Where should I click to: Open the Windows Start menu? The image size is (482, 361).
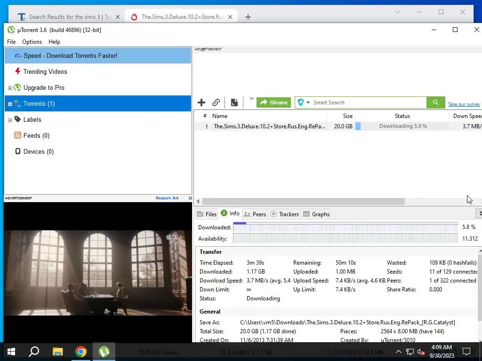point(11,352)
